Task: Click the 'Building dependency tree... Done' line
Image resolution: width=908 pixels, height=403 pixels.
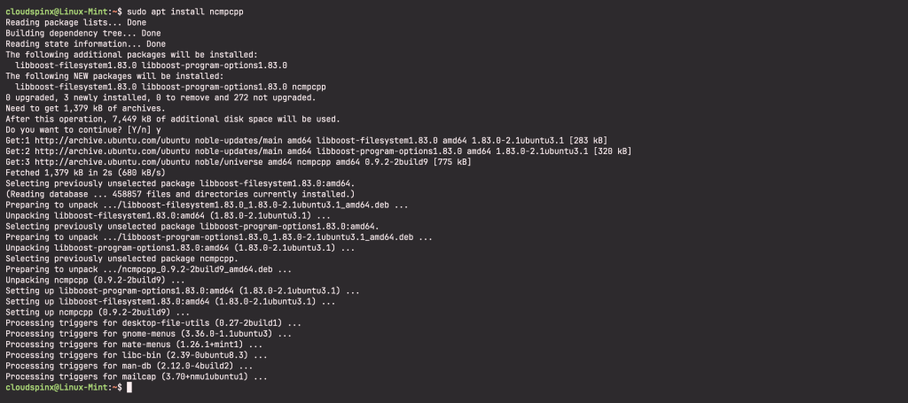Action: pos(83,34)
